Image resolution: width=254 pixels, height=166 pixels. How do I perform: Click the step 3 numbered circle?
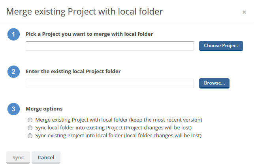tap(13, 109)
